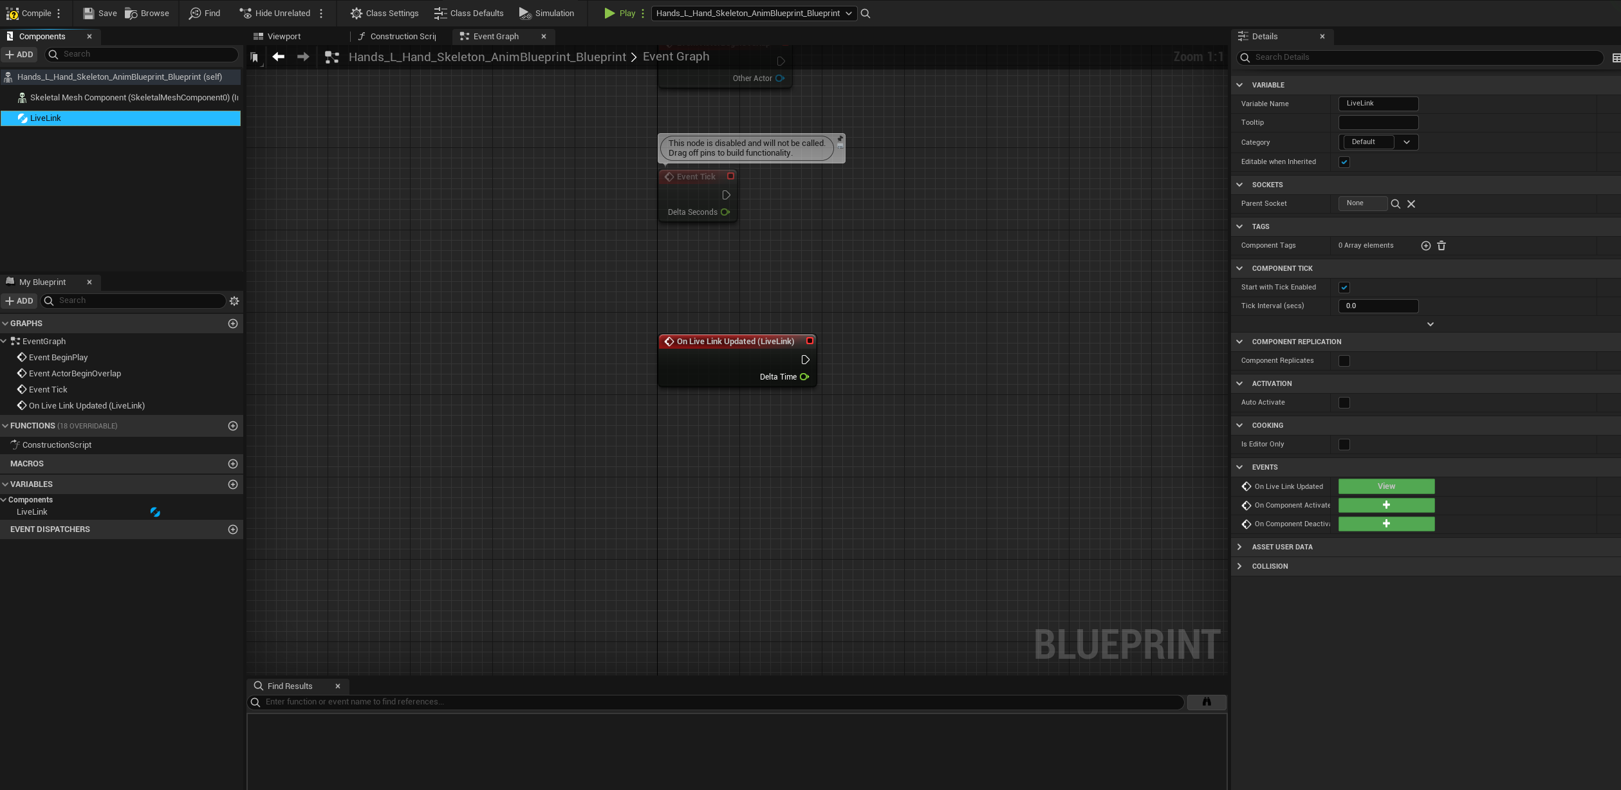Browse to this asset in Content Browser

point(147,13)
